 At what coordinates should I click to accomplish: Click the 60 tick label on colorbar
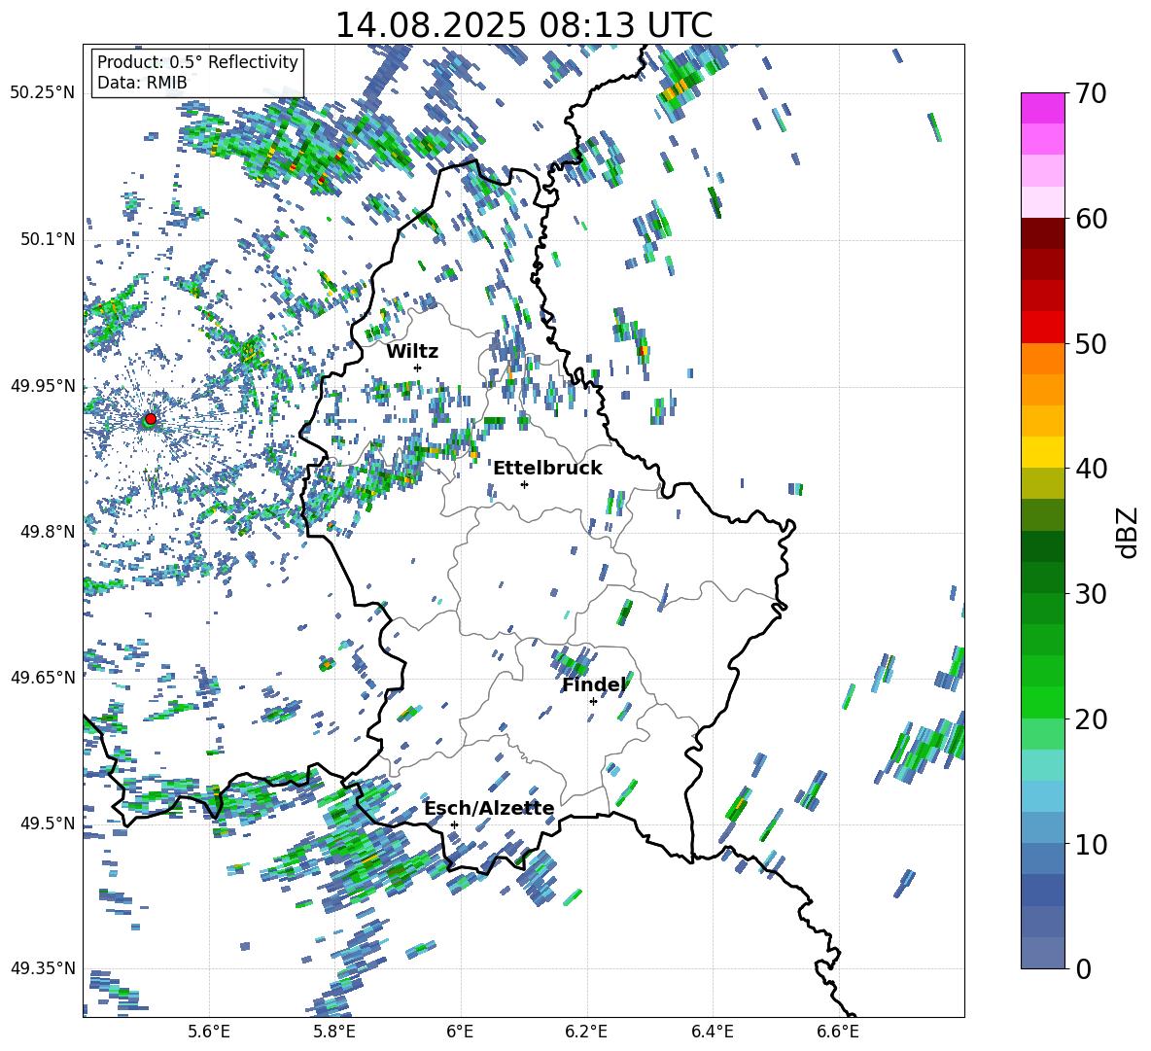[1090, 219]
